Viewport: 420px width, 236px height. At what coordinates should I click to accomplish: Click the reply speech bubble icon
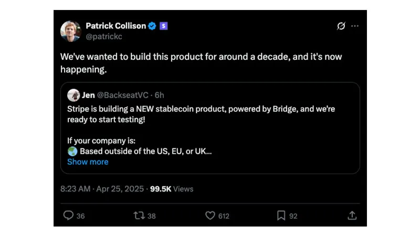coord(68,215)
